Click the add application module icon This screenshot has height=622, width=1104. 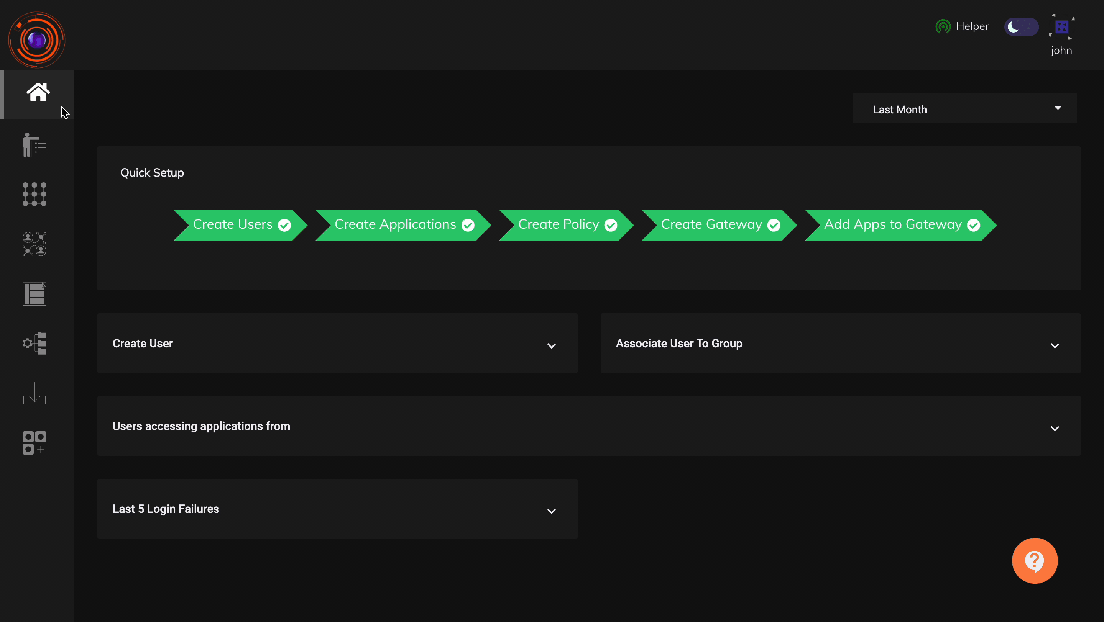[34, 442]
